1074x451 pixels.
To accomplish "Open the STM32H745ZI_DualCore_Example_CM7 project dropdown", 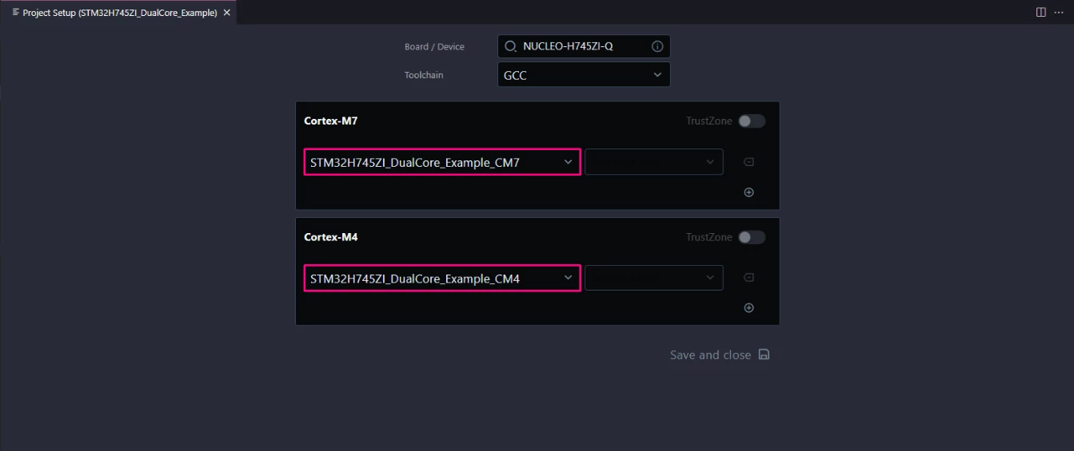I will click(442, 162).
